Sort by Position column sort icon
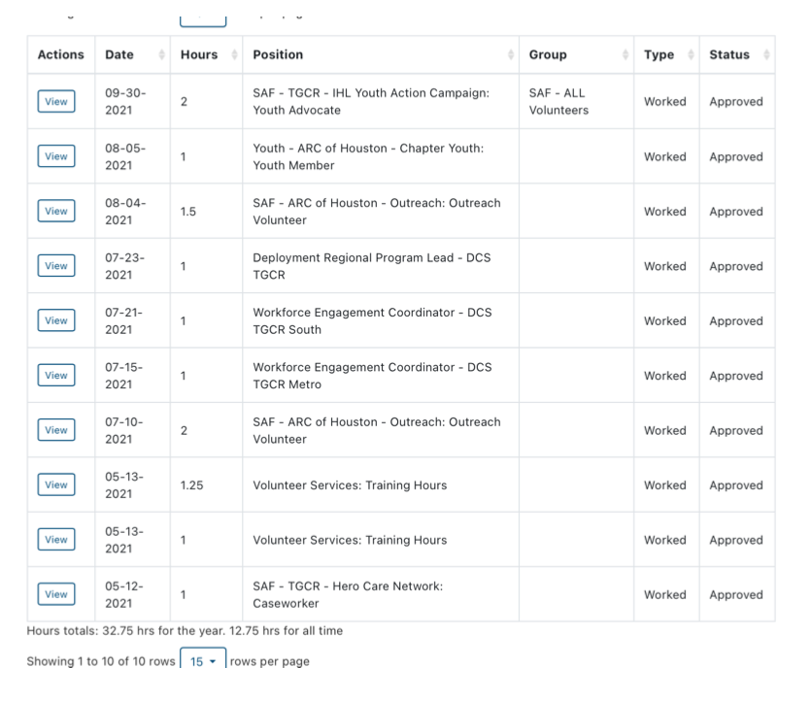Image resolution: width=812 pixels, height=701 pixels. click(511, 55)
